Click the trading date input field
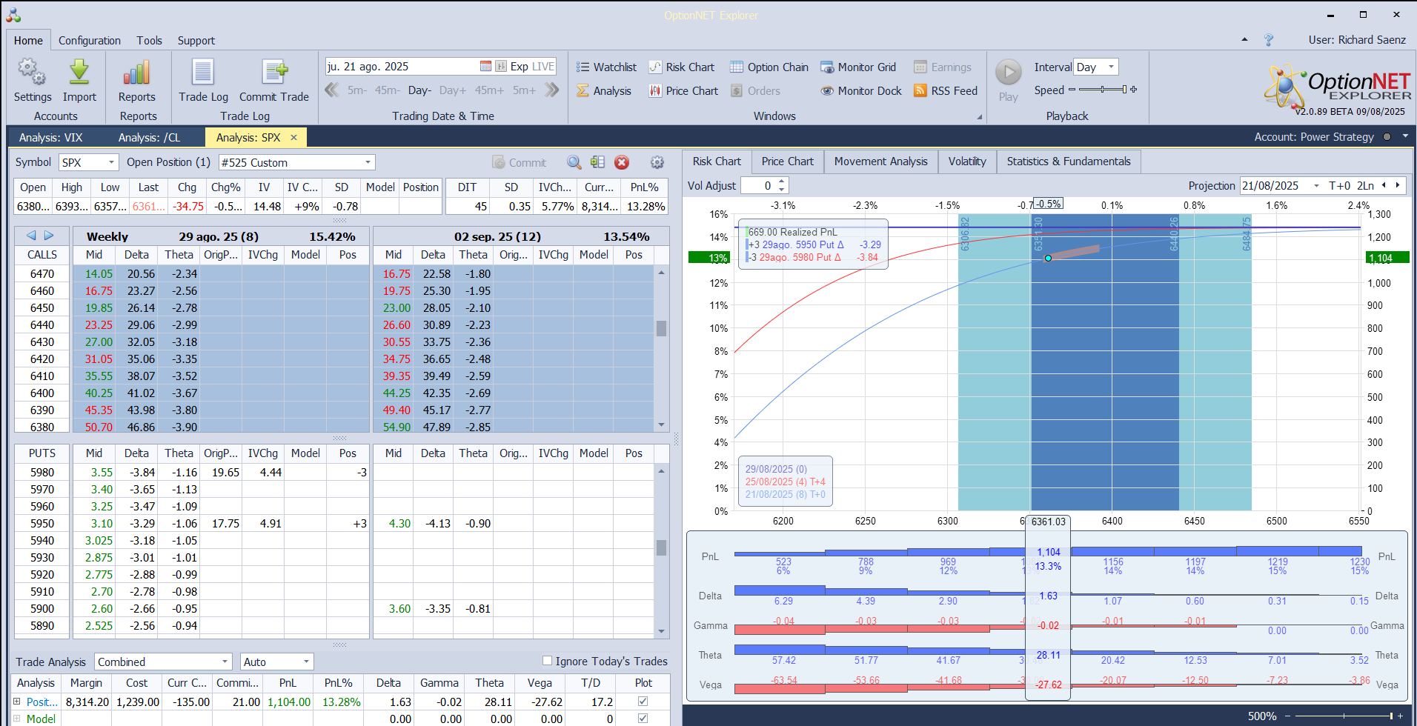 (x=402, y=67)
